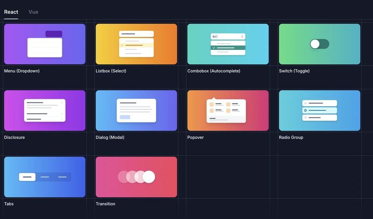The height and width of the screenshot is (219, 373).
Task: Switch to the Vue tab
Action: tap(33, 12)
